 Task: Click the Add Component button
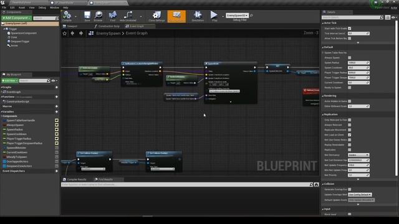(x=17, y=18)
